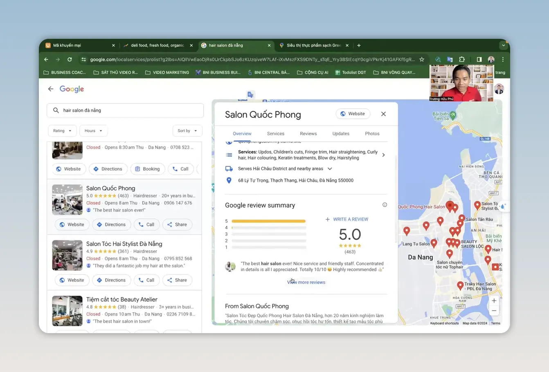Zoom in on the map
This screenshot has width=549, height=372.
(x=494, y=300)
